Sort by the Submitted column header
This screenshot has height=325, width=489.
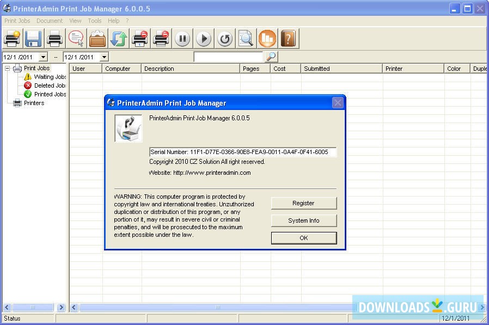click(341, 69)
